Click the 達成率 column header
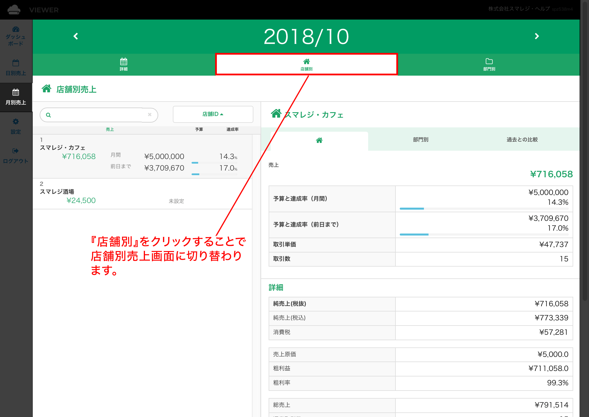 click(232, 129)
